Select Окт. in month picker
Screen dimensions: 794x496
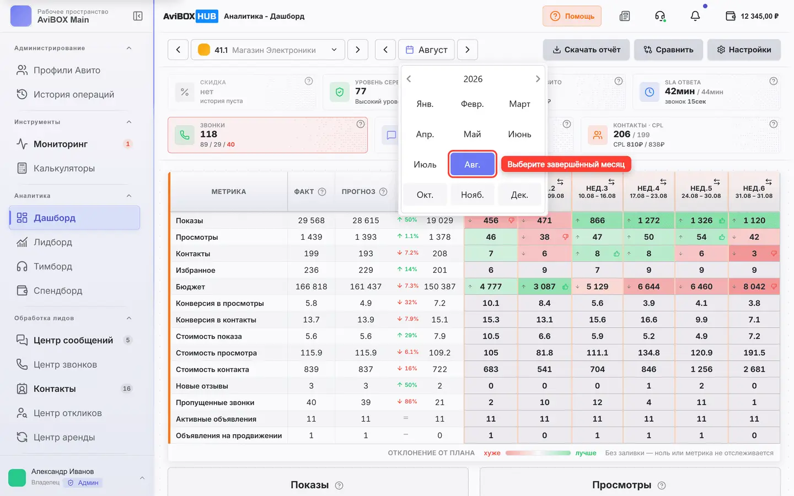coord(425,195)
